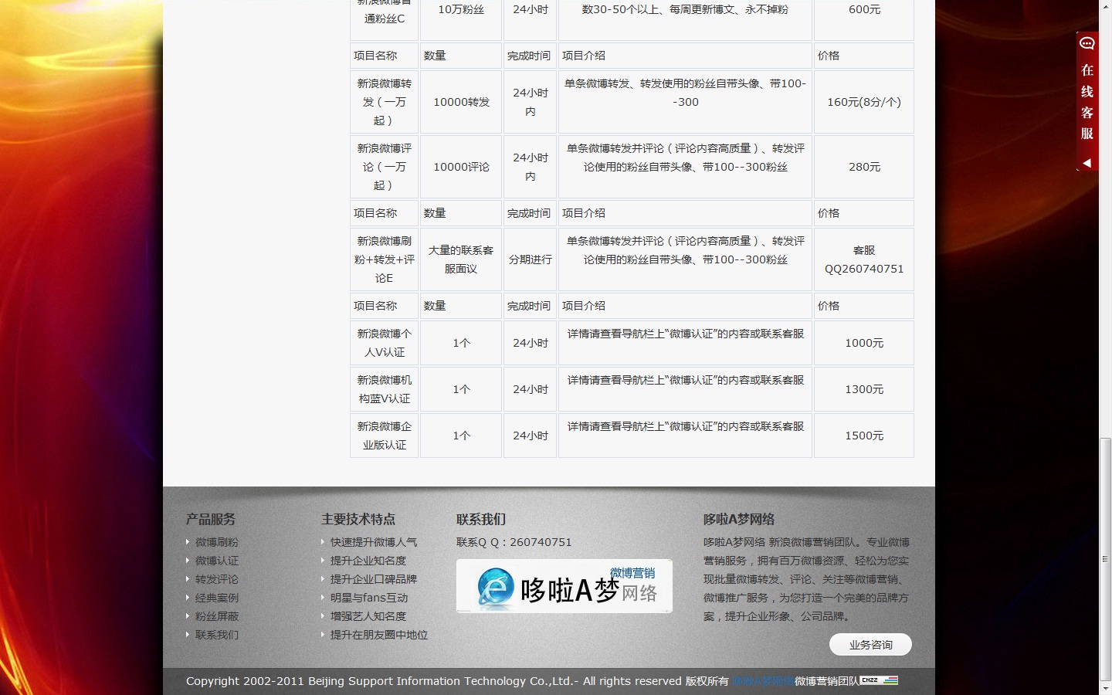This screenshot has height=695, width=1112.
Task: Click the blue e globe icon in the logo
Action: tap(495, 588)
